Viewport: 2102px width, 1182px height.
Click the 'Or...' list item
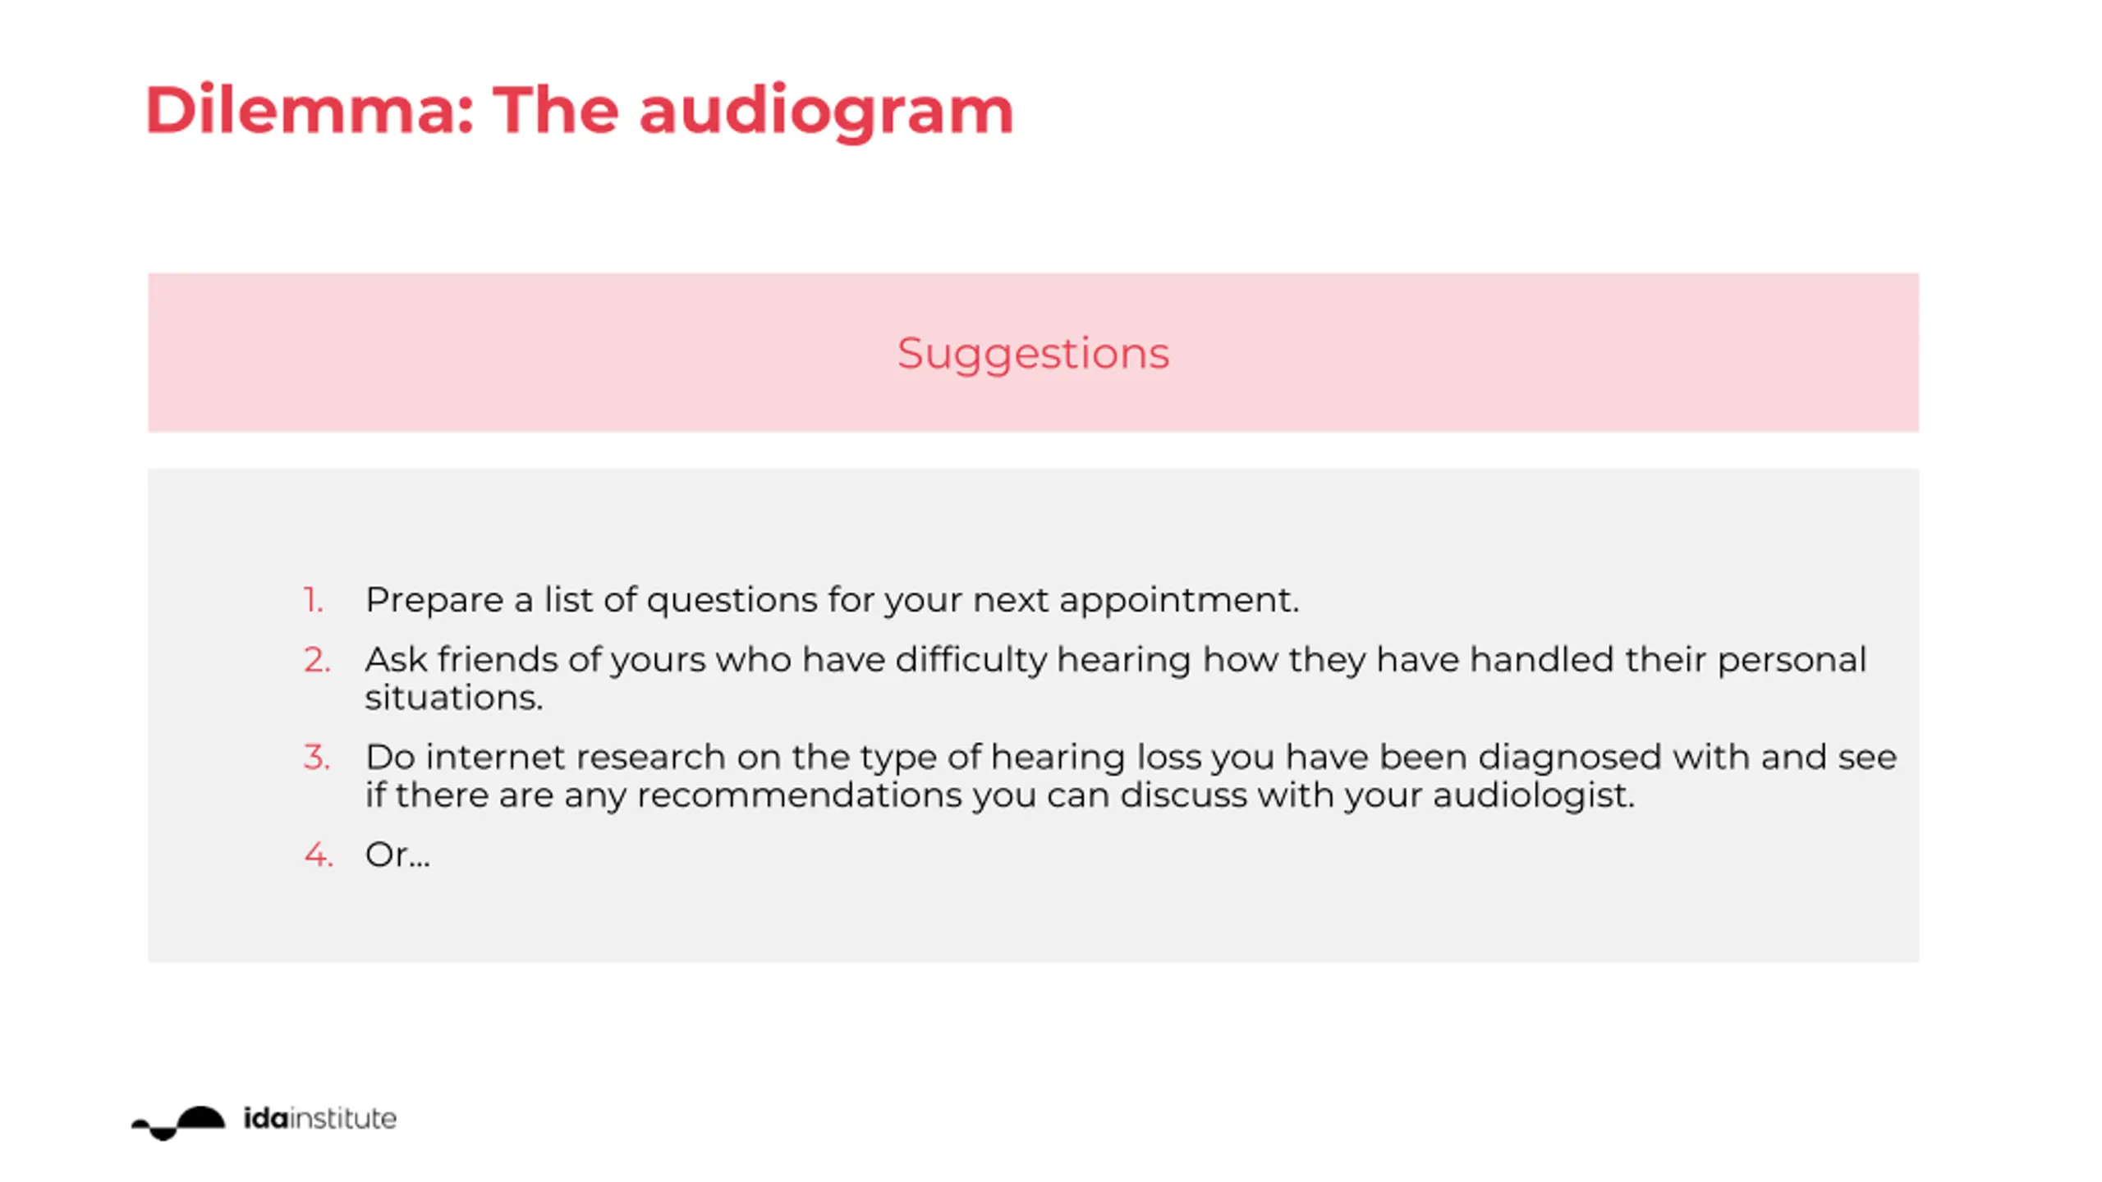(397, 855)
